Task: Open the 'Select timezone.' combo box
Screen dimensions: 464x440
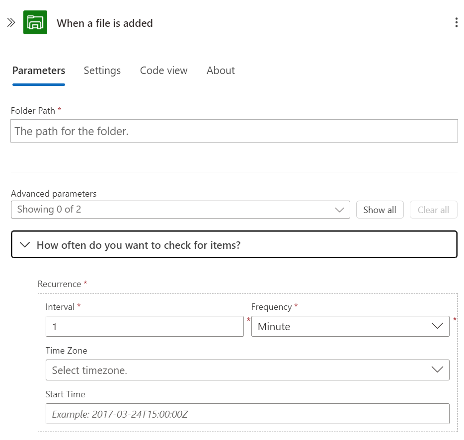Action: 238,370
